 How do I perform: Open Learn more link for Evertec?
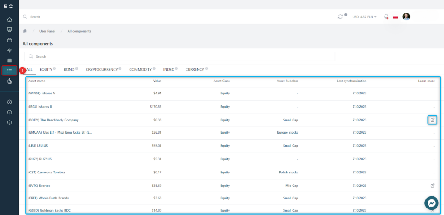pyautogui.click(x=432, y=186)
